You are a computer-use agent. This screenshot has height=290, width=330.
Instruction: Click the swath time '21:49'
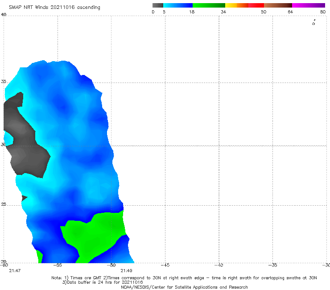tap(126, 271)
